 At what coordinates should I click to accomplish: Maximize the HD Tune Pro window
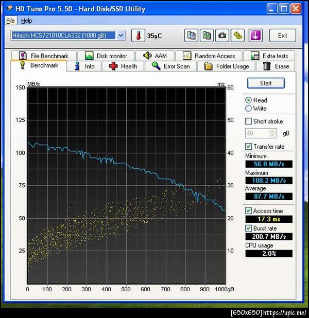click(x=284, y=9)
